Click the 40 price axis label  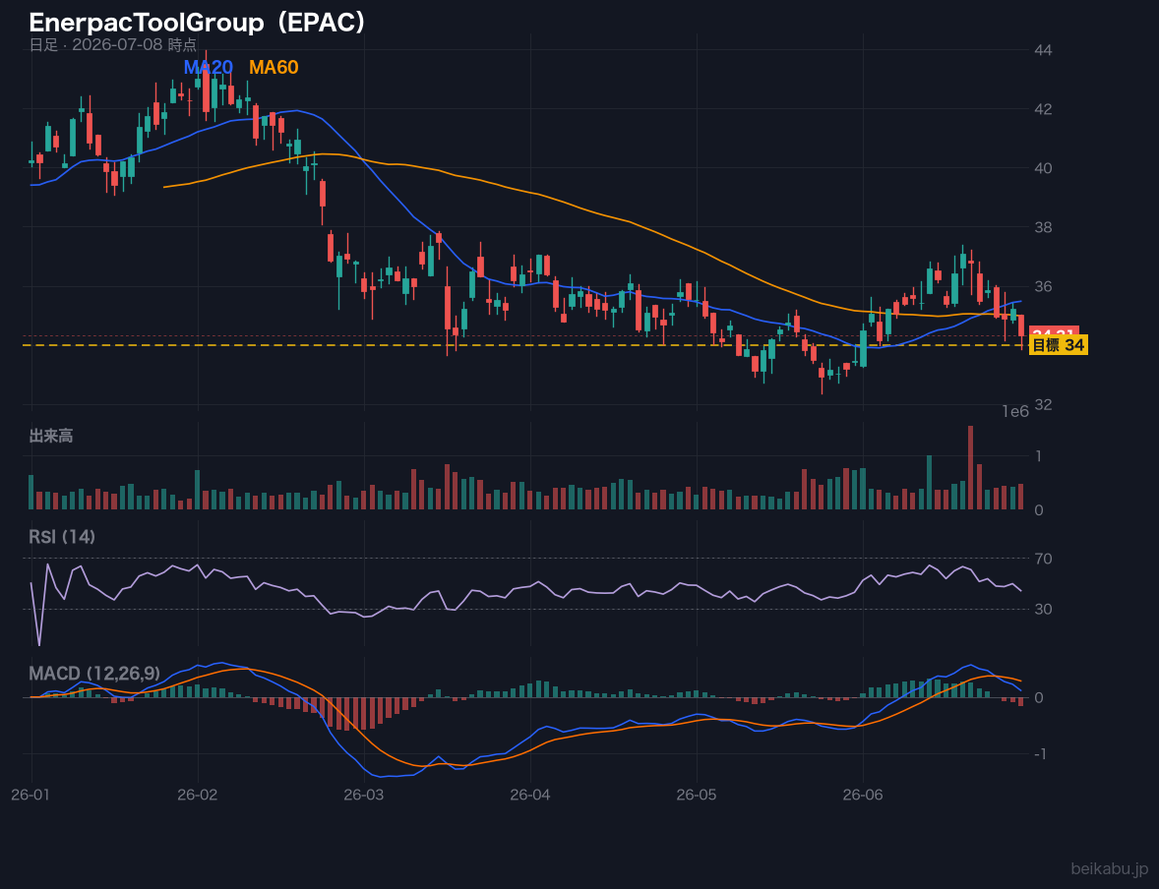(1043, 168)
